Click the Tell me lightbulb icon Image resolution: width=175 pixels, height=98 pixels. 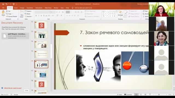[72, 8]
